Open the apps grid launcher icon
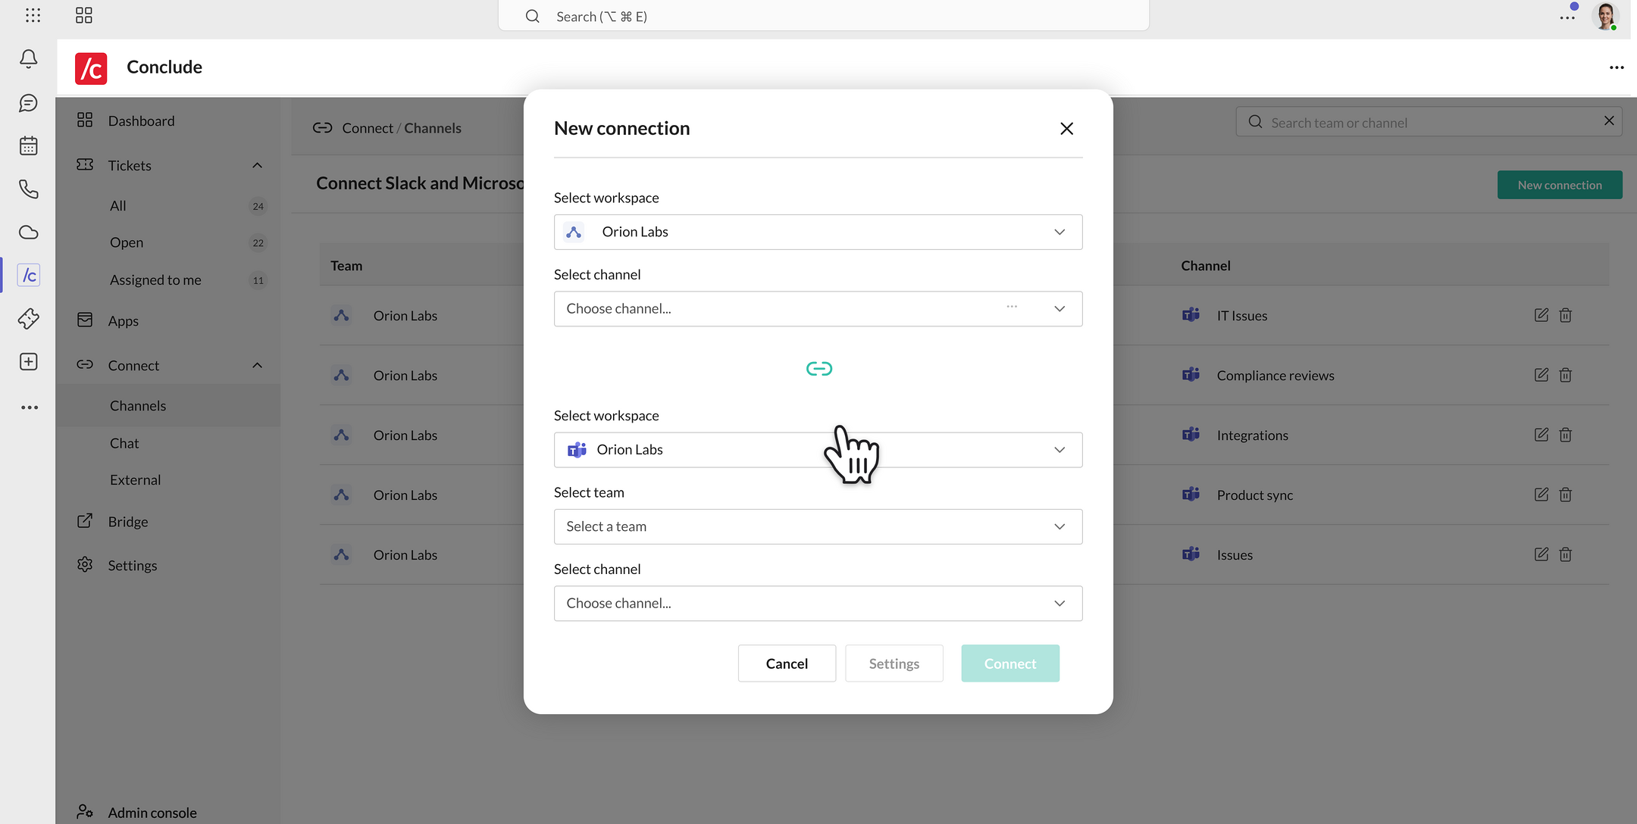 tap(33, 15)
